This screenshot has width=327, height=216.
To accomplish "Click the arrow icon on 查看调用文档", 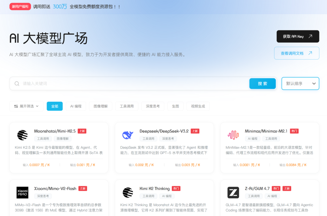I will point(310,53).
